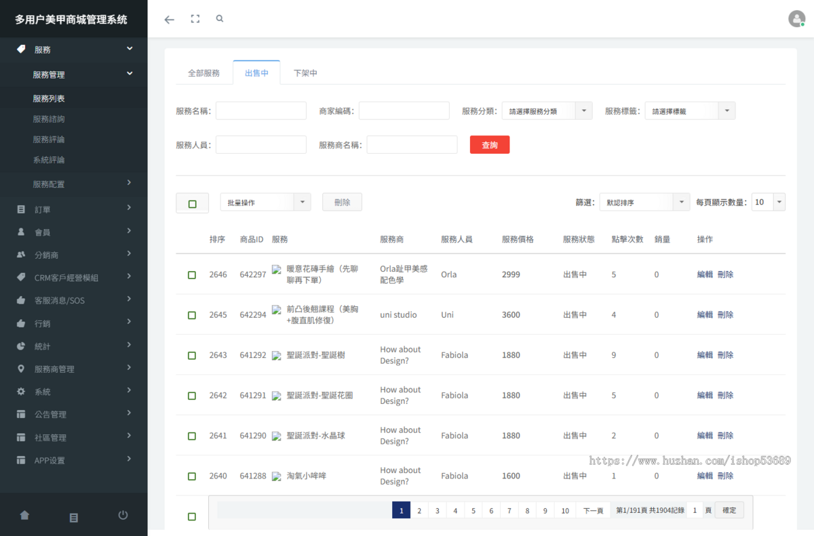
Task: Open 服務諮詢 in sidebar
Action: tap(49, 119)
